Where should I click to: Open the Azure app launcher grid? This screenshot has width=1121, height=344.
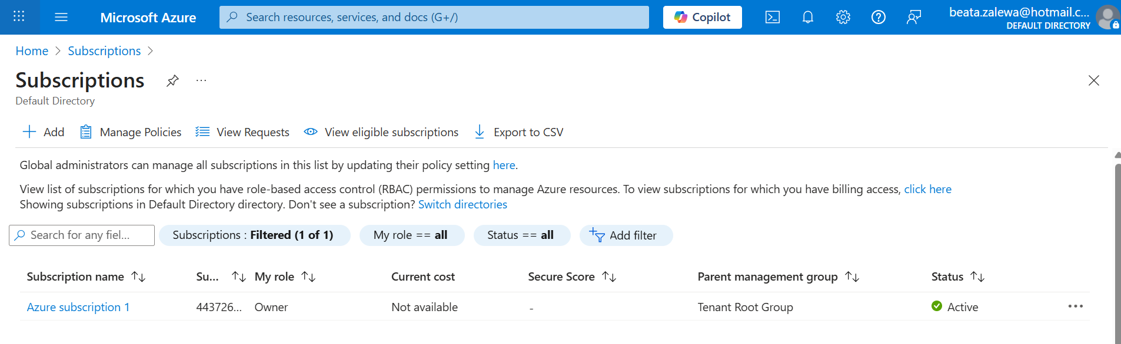19,17
